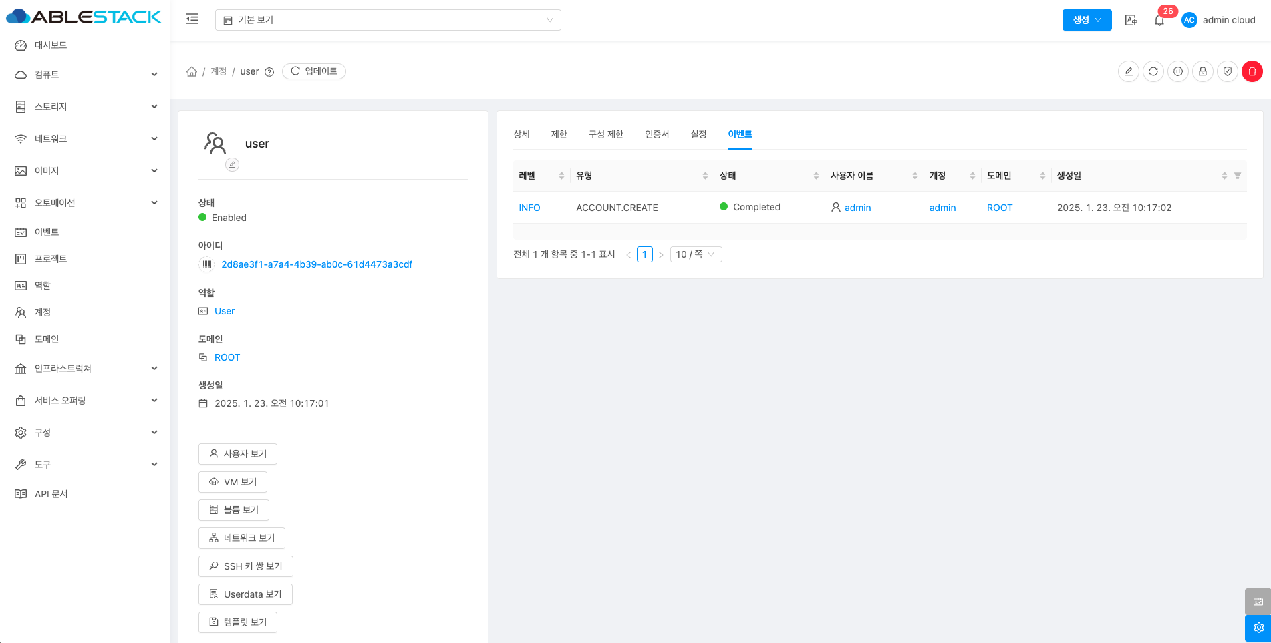Screen dimensions: 1271x643
Task: Click the red delete account trash icon
Action: tap(1252, 71)
